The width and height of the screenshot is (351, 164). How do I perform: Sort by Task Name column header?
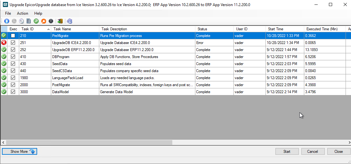[x=75, y=29]
